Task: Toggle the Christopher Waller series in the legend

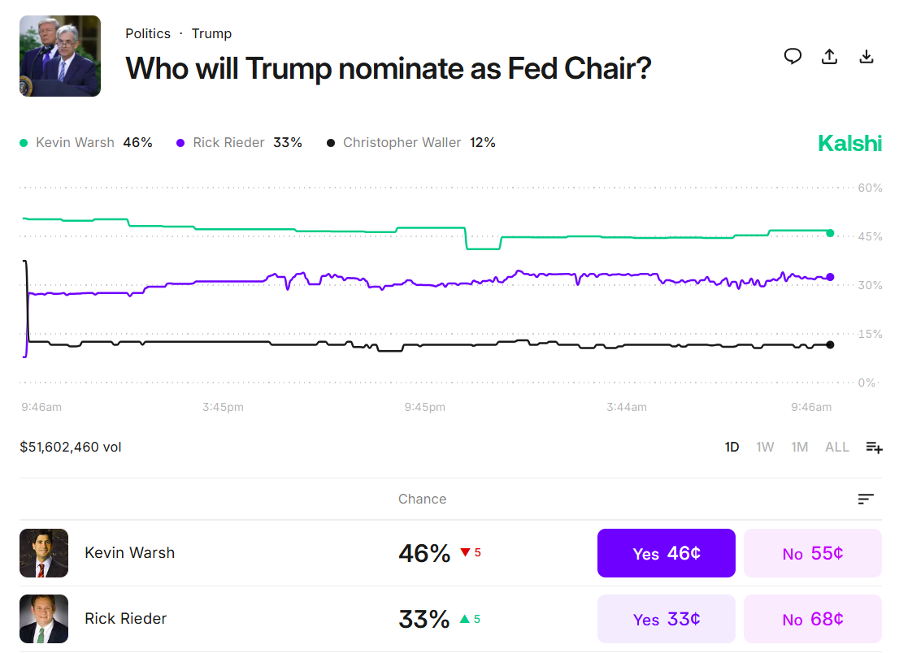Action: coord(402,142)
